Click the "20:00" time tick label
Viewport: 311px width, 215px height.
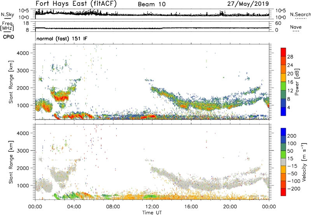coord(230,207)
